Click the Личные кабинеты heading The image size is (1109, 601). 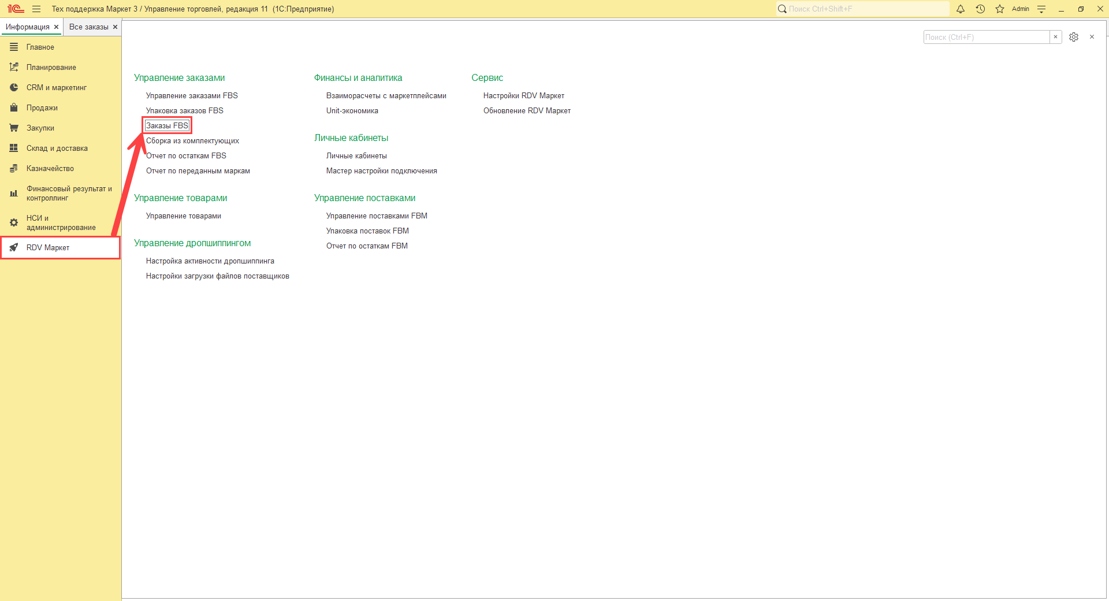[351, 138]
